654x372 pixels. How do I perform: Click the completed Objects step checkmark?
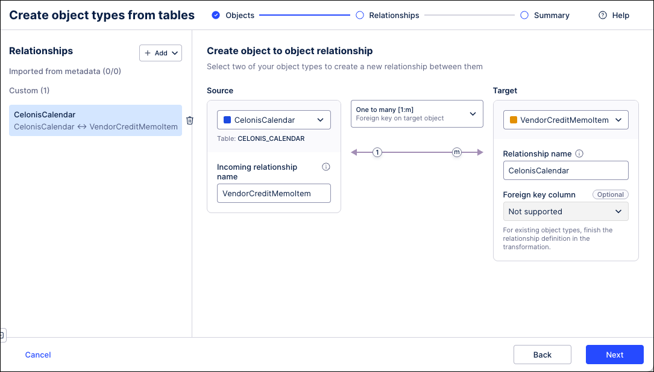pos(216,15)
